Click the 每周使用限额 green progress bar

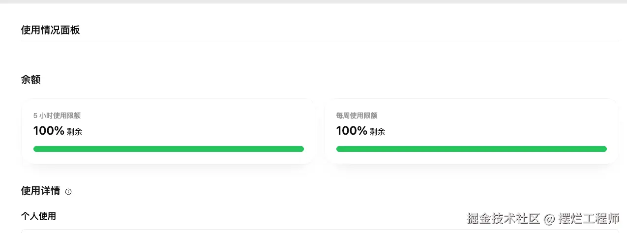(x=471, y=149)
